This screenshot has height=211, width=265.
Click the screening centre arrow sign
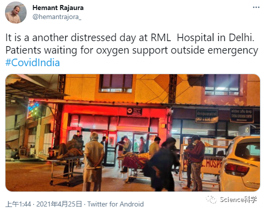coord(242,116)
